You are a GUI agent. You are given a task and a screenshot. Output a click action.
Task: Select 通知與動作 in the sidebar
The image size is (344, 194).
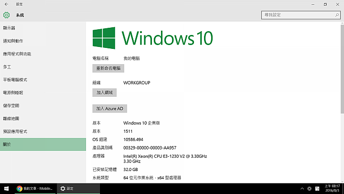[43, 41]
